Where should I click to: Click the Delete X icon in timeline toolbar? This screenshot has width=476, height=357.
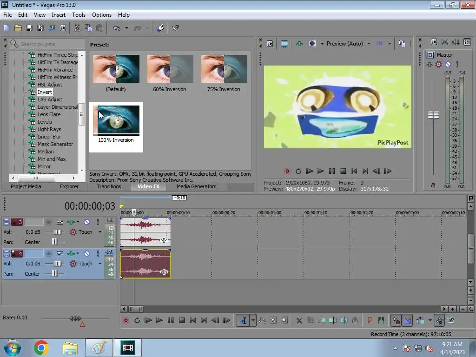click(299, 320)
